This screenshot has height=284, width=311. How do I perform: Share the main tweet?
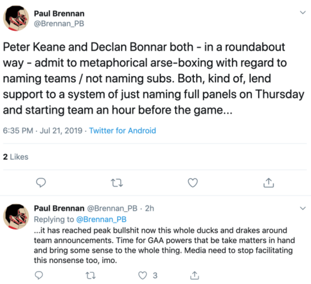268,182
